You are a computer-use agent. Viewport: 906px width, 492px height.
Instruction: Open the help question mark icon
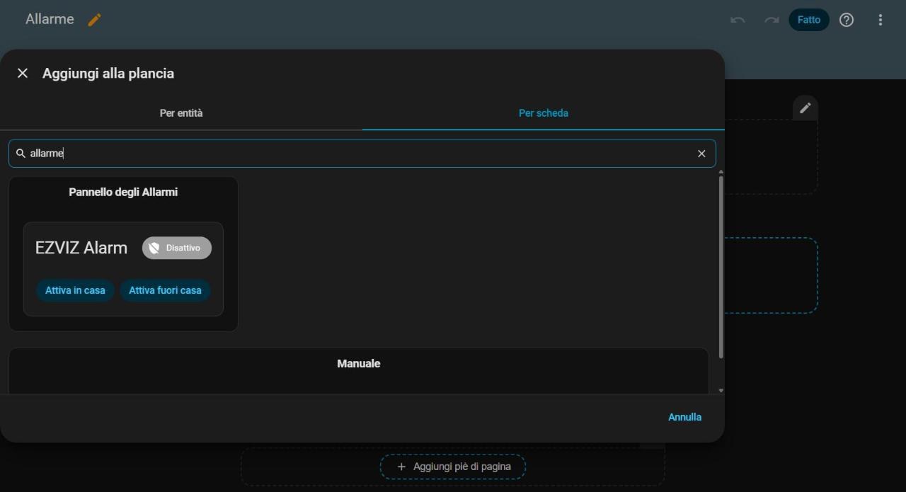[x=847, y=20]
